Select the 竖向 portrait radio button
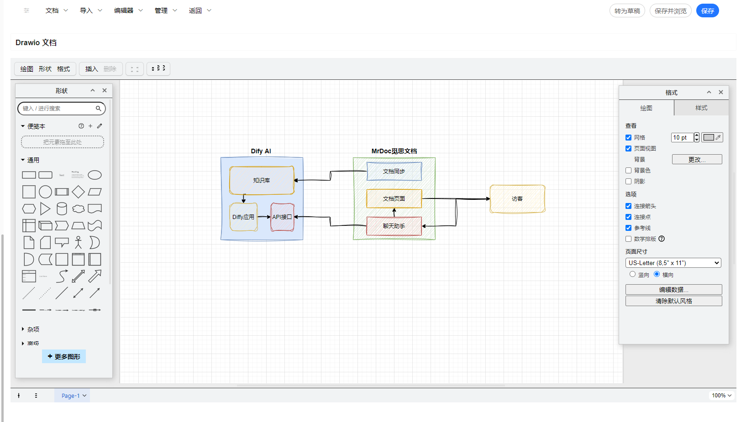 coord(632,274)
